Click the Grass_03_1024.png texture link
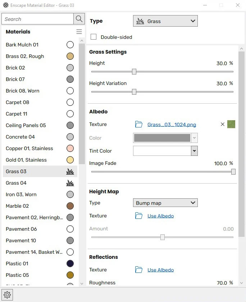The height and width of the screenshot is (302, 246). [172, 124]
